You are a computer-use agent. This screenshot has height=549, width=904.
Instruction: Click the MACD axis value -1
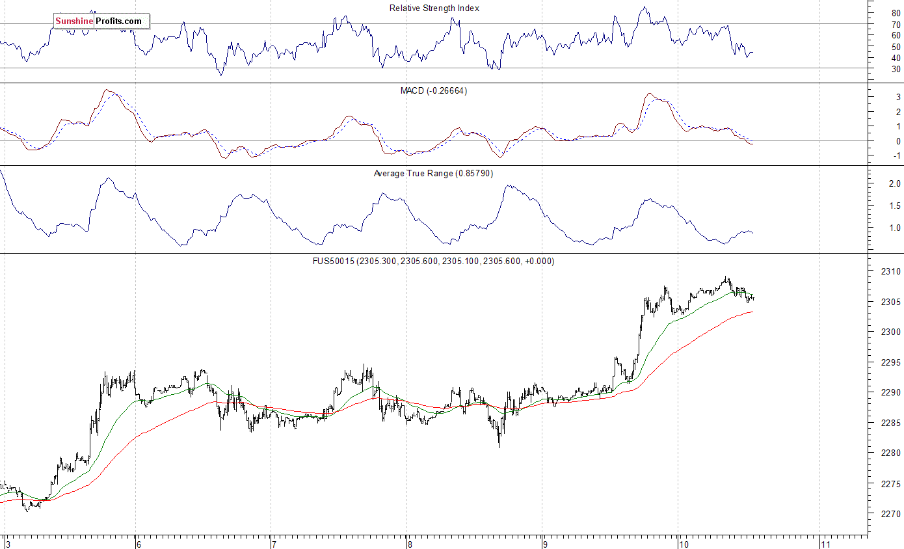897,155
